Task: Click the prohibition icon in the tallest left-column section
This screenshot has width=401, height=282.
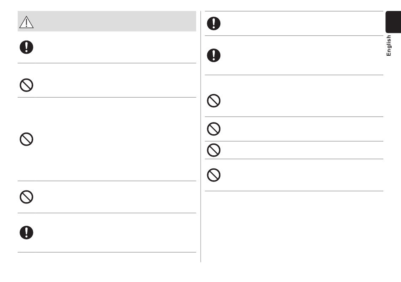Action: pyautogui.click(x=26, y=139)
